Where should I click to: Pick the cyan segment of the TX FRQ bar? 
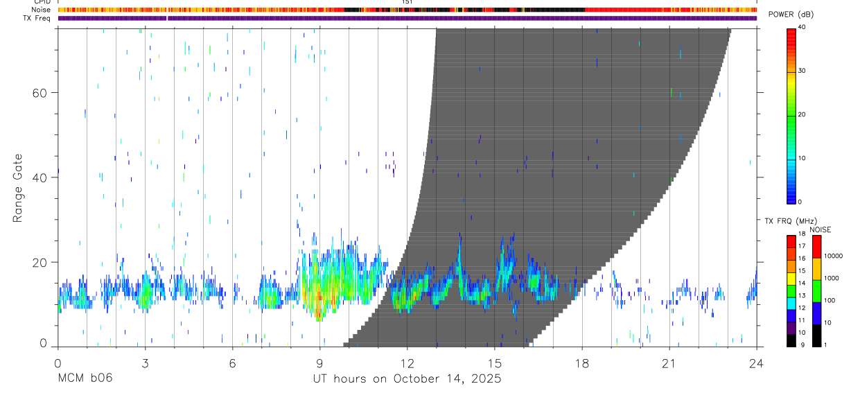(791, 302)
